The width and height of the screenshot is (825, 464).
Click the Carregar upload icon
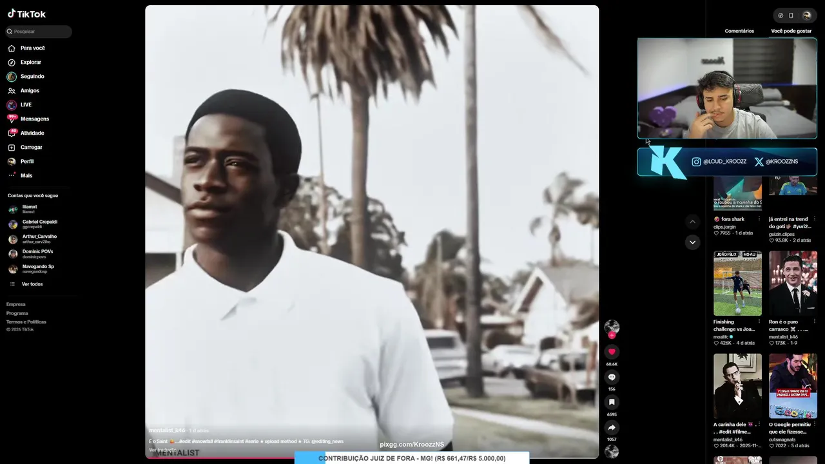(12, 148)
